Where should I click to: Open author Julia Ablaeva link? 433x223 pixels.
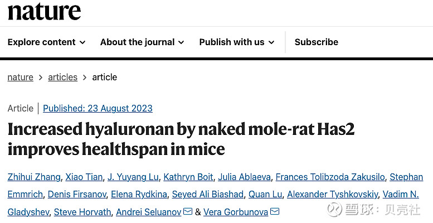244,177
